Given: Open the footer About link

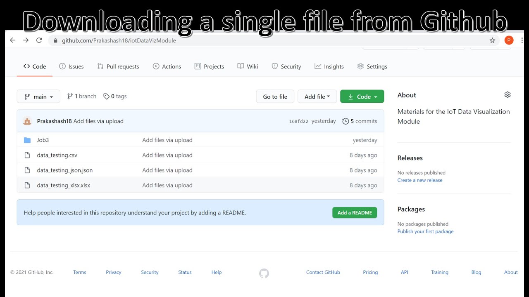Looking at the screenshot, I should (x=511, y=272).
